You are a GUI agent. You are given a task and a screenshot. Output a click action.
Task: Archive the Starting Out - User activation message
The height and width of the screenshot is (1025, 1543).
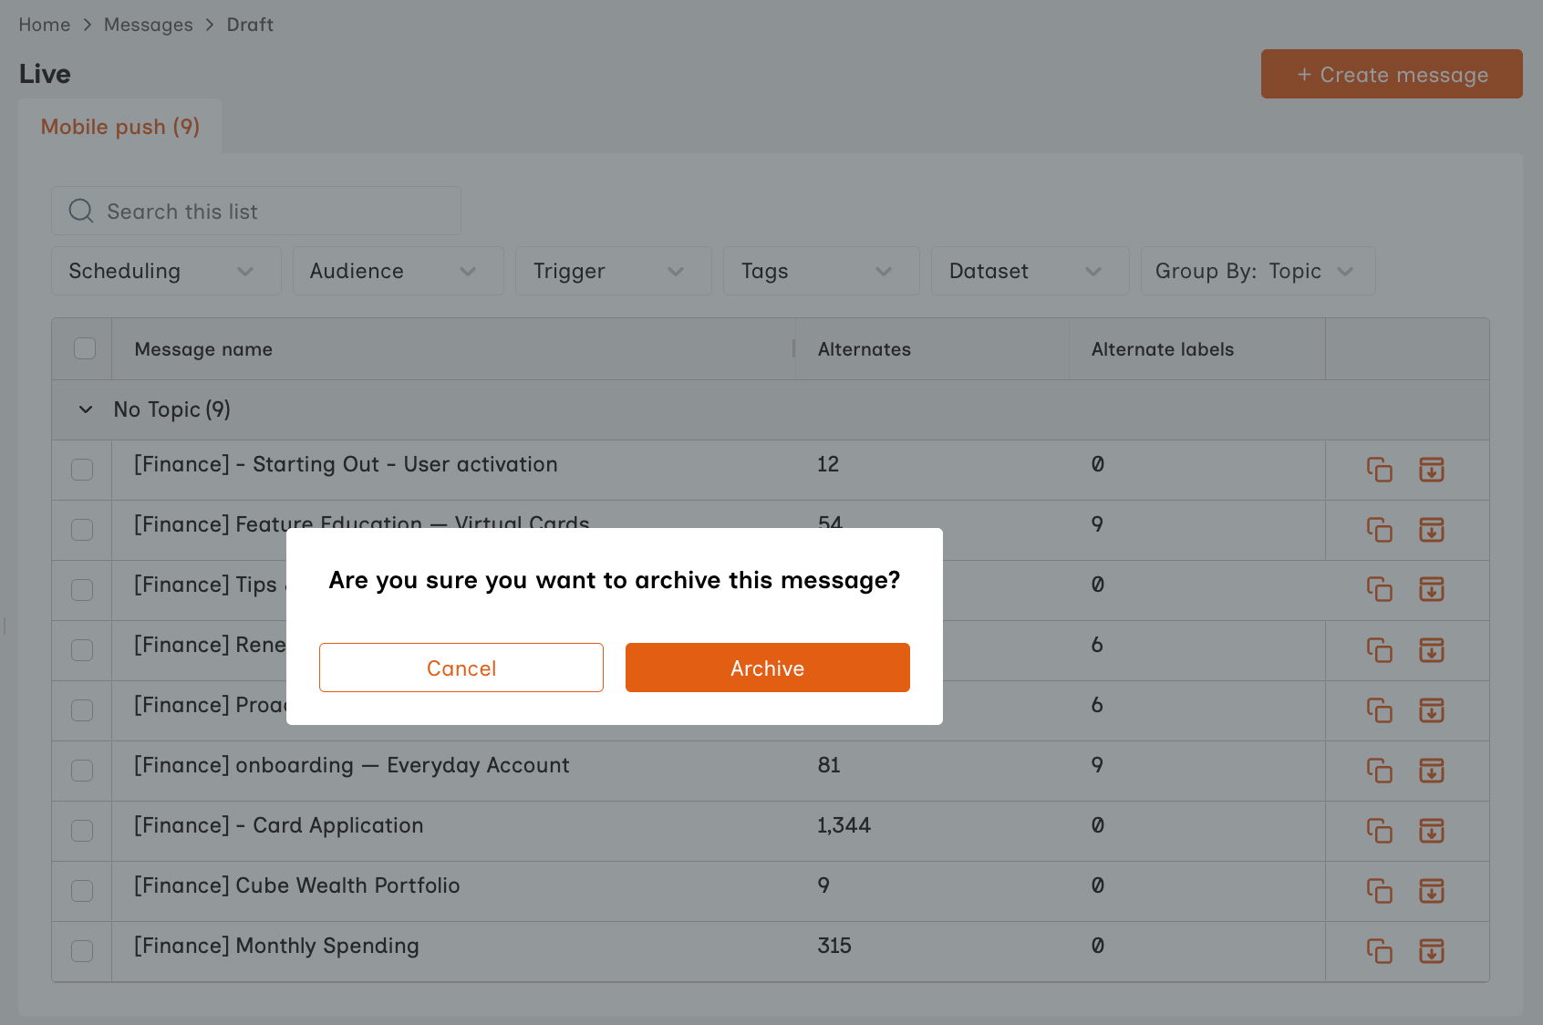tap(1432, 470)
